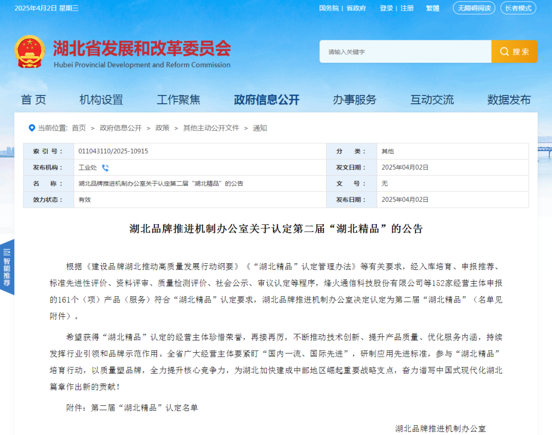Open the 政府信息公开 nav menu
552x435 pixels.
(266, 100)
